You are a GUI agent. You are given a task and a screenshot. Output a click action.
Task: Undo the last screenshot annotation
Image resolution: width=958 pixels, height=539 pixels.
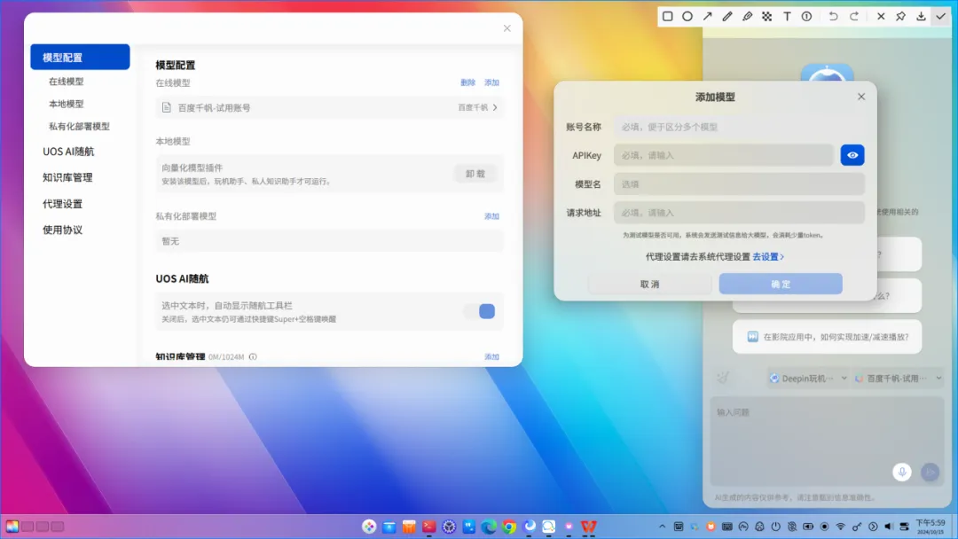[833, 17]
